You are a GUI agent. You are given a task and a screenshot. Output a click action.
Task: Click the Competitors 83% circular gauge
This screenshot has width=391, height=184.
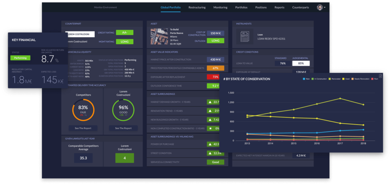pyautogui.click(x=83, y=110)
